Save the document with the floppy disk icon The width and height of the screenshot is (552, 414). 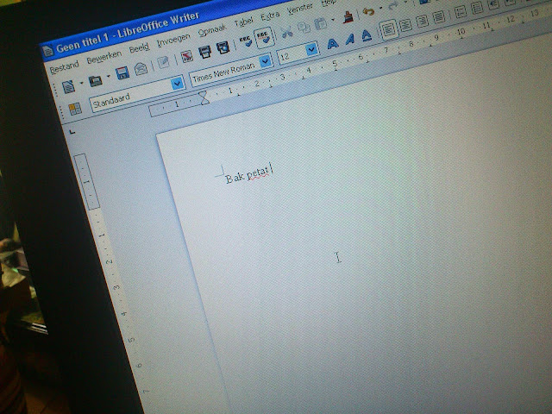(x=122, y=72)
